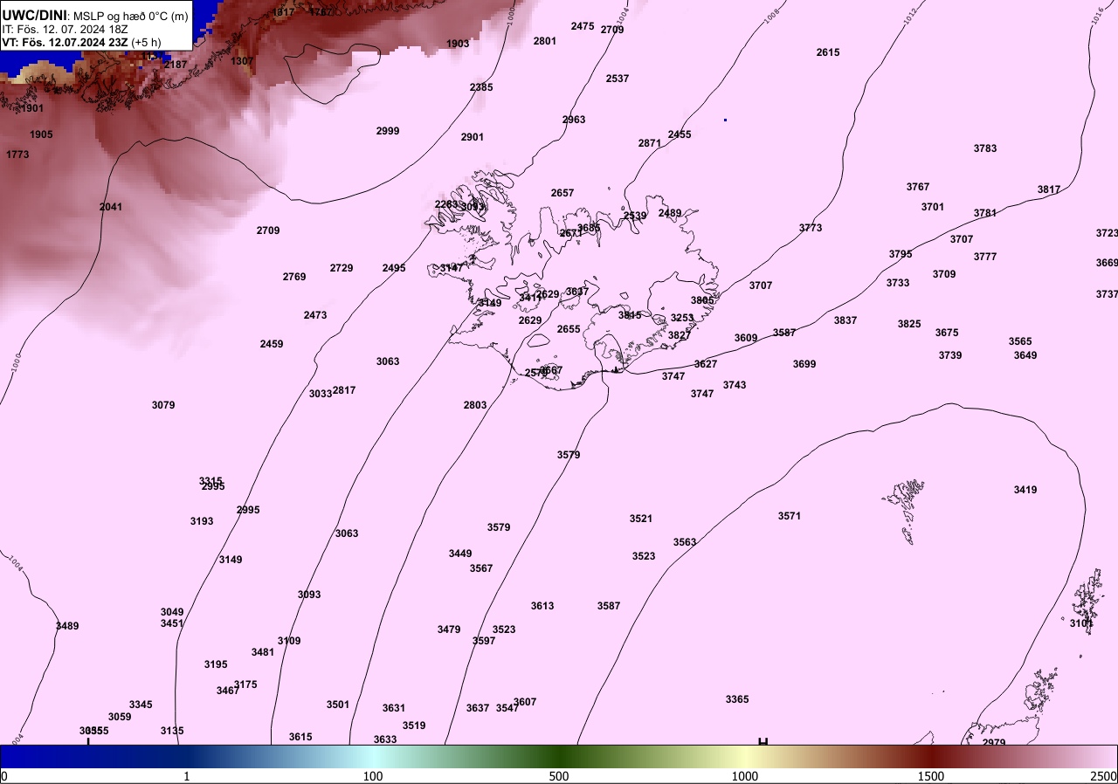Click the height value 2473

tap(315, 315)
